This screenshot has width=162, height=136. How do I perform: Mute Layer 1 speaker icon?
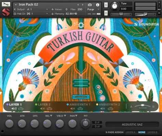tap(14, 109)
